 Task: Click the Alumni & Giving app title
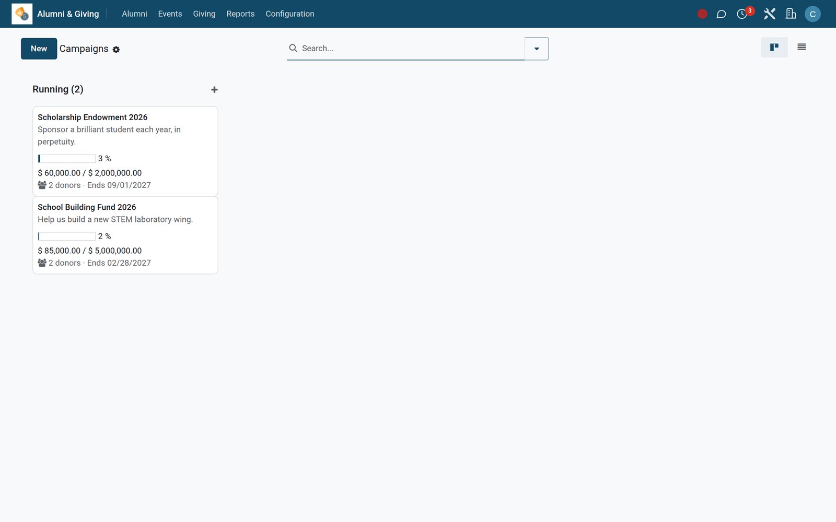[68, 14]
